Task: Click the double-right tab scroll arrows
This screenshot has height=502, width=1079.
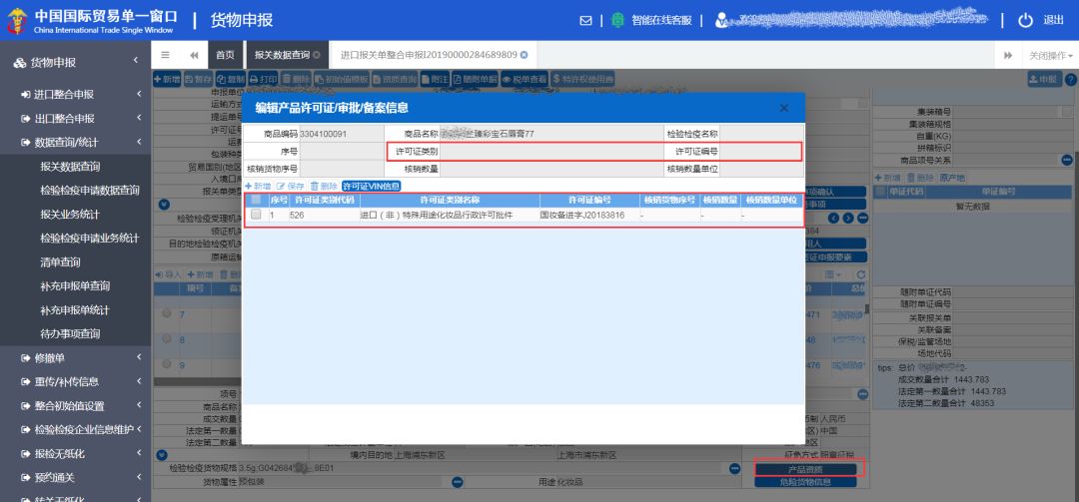Action: pyautogui.click(x=1008, y=55)
